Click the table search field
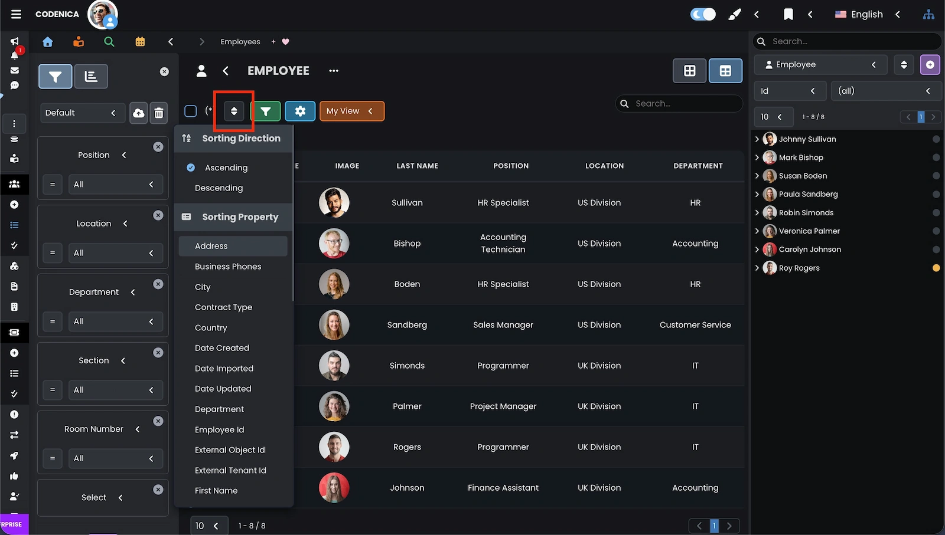Image resolution: width=945 pixels, height=535 pixels. click(678, 103)
